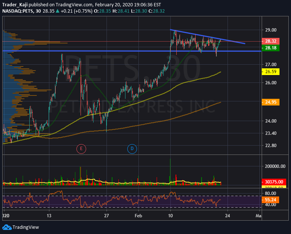Image resolution: width=291 pixels, height=234 pixels.
Task: Click the O:28.35 open value
Action: point(102,11)
